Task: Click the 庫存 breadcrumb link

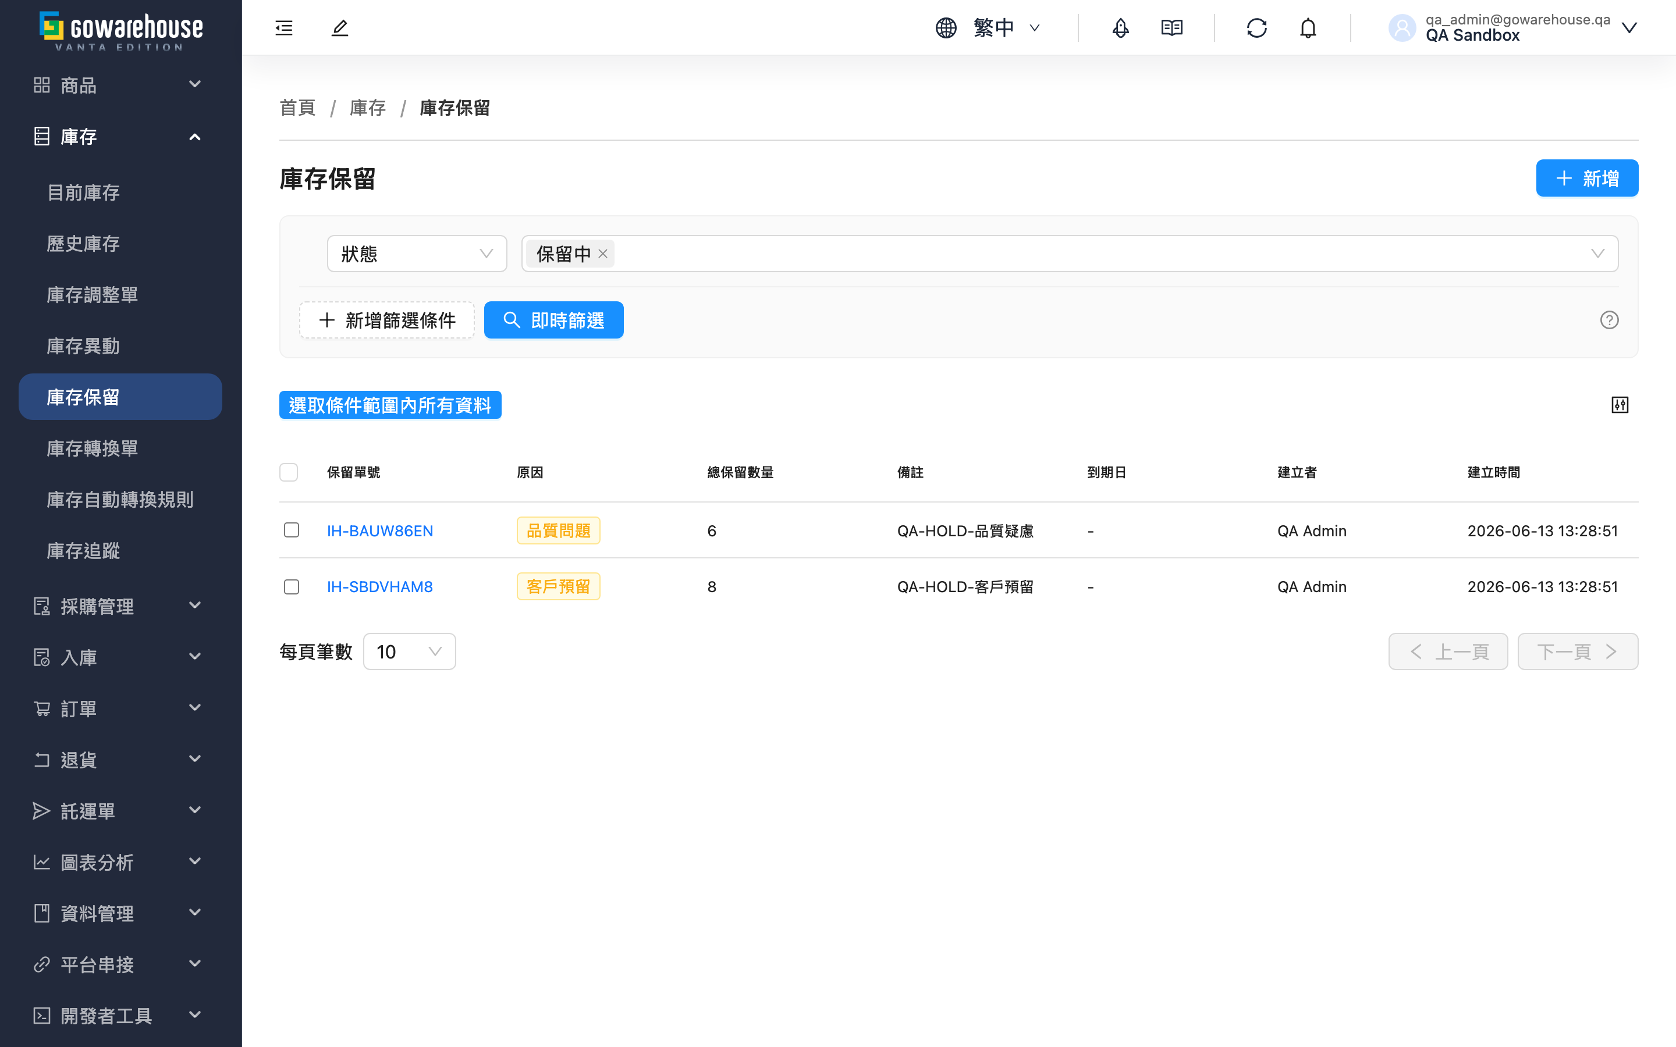Action: pyautogui.click(x=368, y=108)
